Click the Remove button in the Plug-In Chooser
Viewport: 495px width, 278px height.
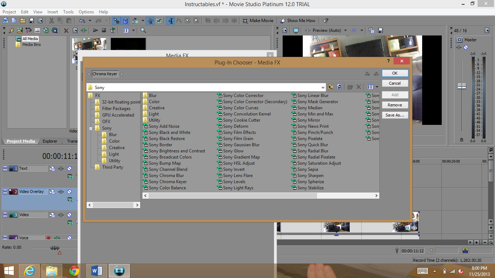pyautogui.click(x=395, y=105)
